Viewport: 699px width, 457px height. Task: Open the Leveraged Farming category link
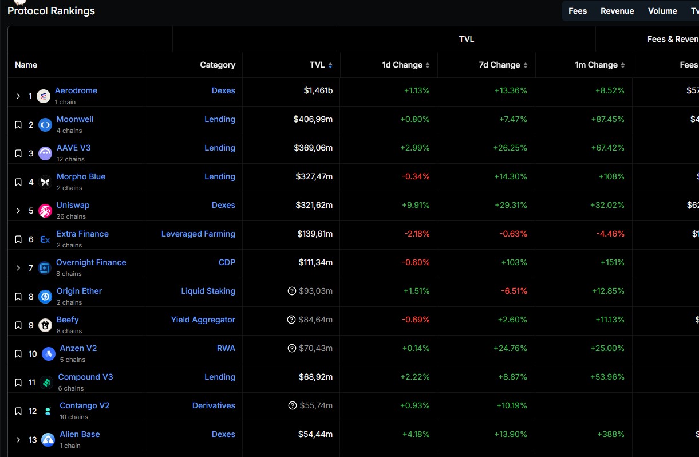[198, 234]
